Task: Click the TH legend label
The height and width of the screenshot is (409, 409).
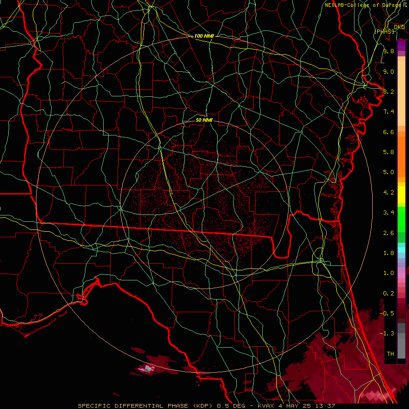Action: [x=390, y=354]
